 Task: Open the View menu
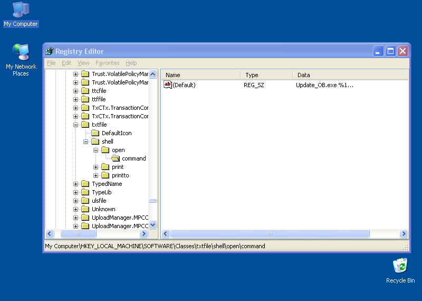tap(83, 63)
